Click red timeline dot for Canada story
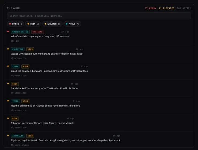Image resolution: width=198 pixels, height=150 pixels. pos(8,31)
